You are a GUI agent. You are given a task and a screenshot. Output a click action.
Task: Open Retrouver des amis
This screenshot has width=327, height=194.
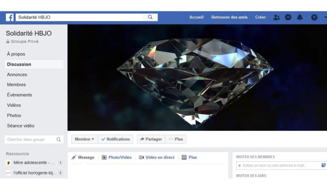click(x=229, y=17)
